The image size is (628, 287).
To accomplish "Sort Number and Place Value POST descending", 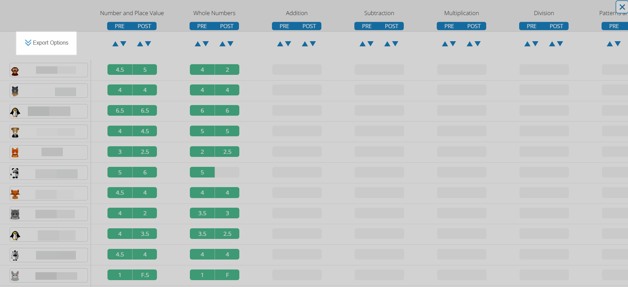I will [148, 44].
